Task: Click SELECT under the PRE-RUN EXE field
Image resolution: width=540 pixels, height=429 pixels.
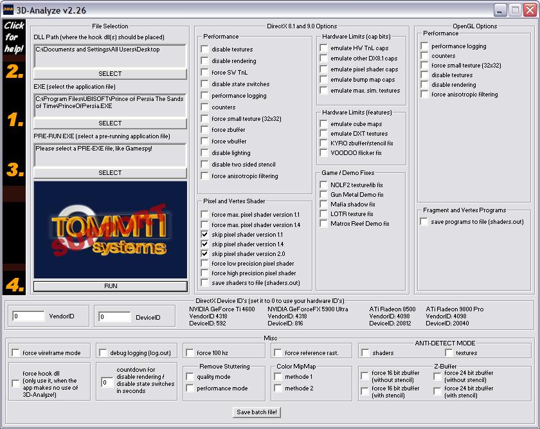Action: 110,172
